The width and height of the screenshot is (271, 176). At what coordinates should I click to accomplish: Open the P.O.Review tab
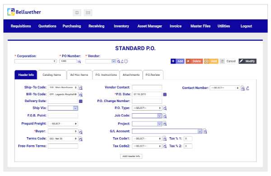(x=153, y=75)
